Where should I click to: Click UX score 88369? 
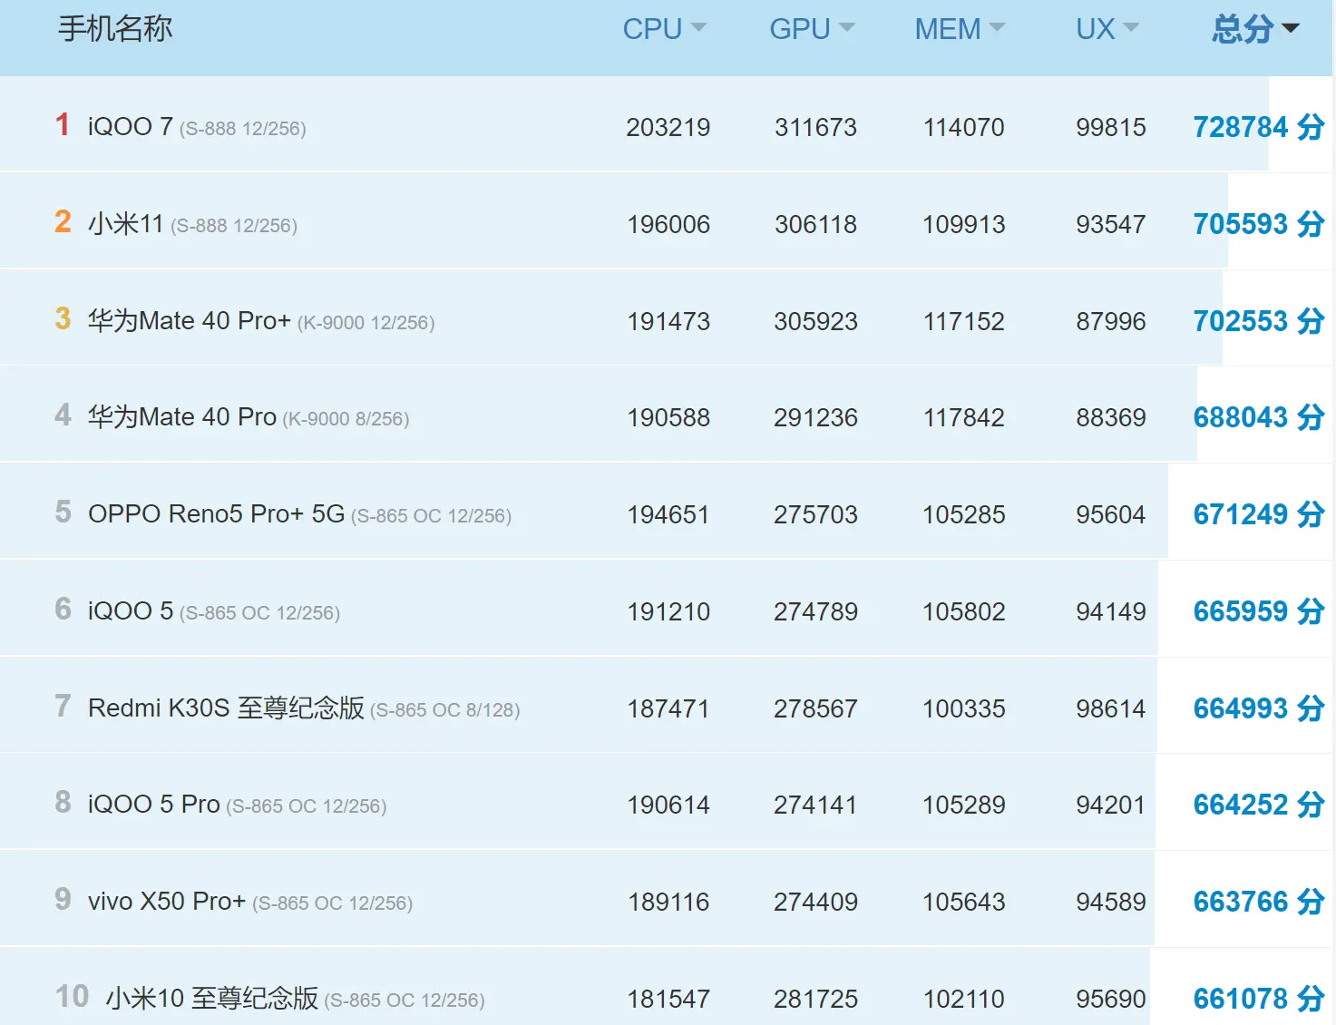[1111, 417]
